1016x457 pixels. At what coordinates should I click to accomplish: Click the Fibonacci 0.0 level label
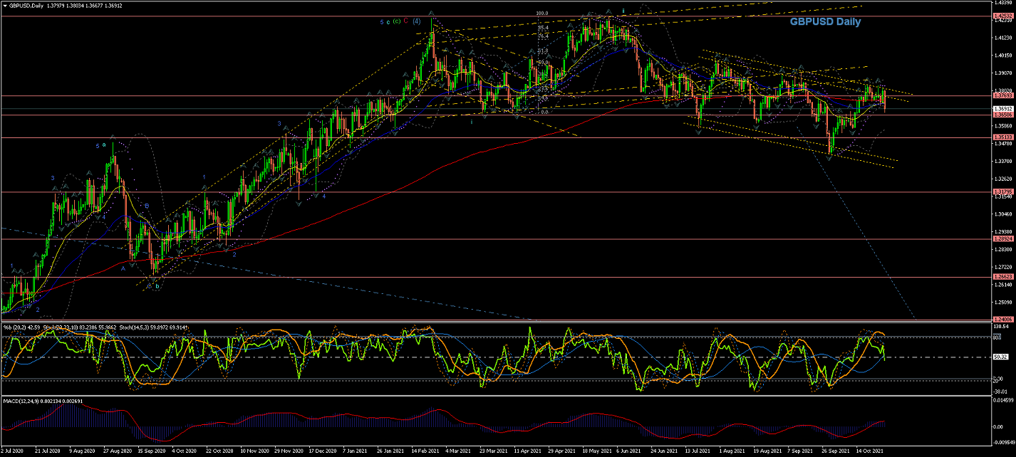[x=544, y=111]
